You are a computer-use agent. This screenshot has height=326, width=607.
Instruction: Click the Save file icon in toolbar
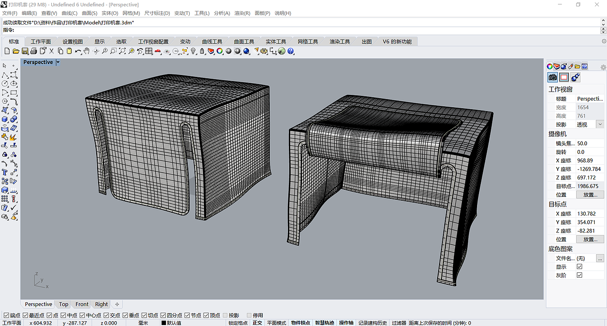25,51
